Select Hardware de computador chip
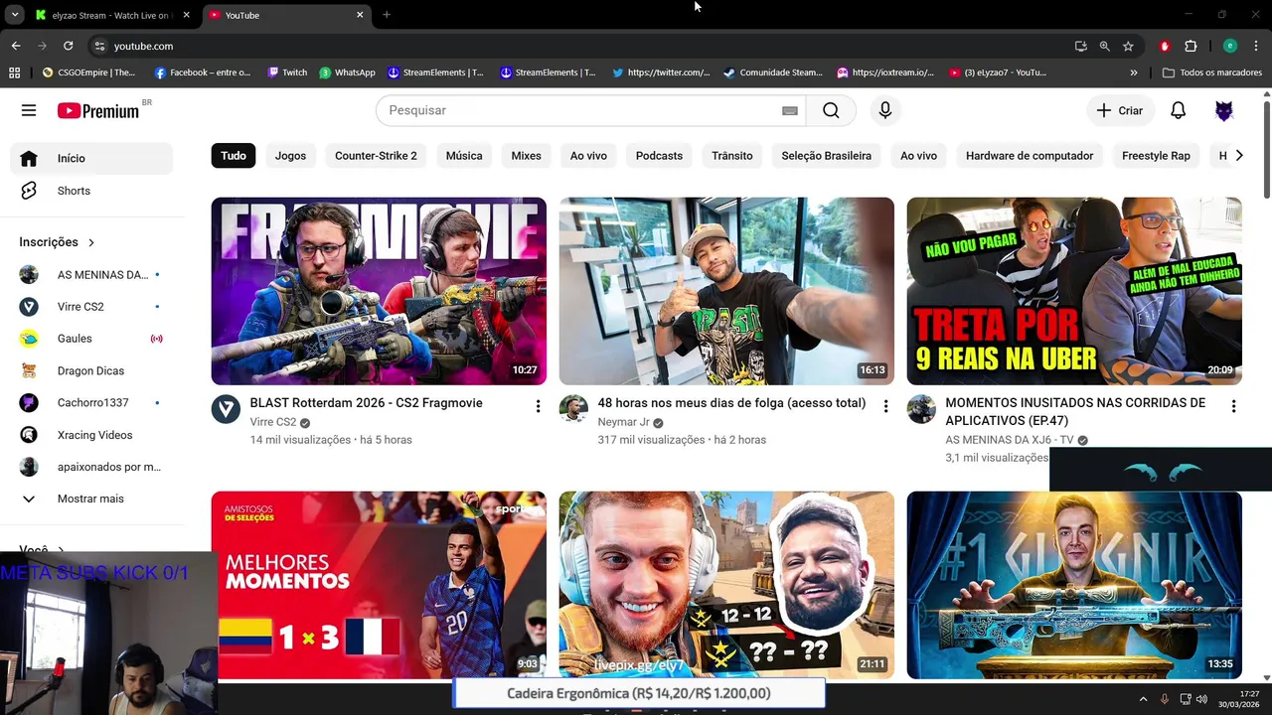The width and height of the screenshot is (1272, 715). tap(1030, 156)
